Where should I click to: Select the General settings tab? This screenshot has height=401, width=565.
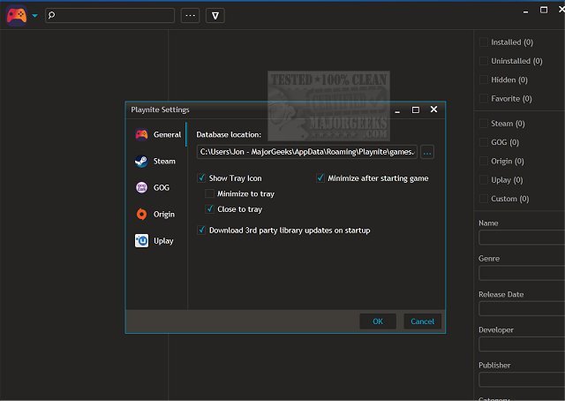point(157,134)
